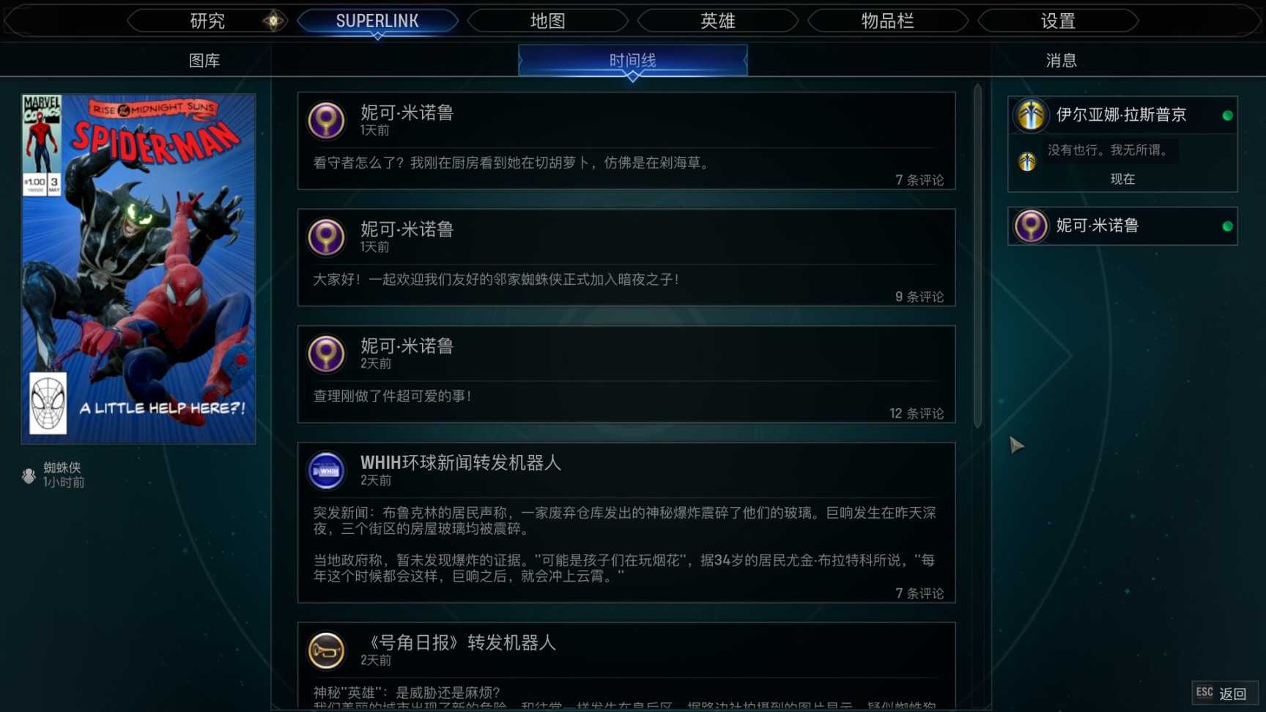Open the Spider-Man comic cover thumbnail
This screenshot has height=712, width=1266.
click(138, 269)
